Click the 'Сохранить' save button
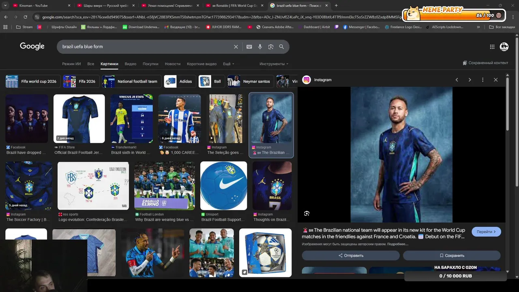Screen dimensions: 519x292 [452, 255]
